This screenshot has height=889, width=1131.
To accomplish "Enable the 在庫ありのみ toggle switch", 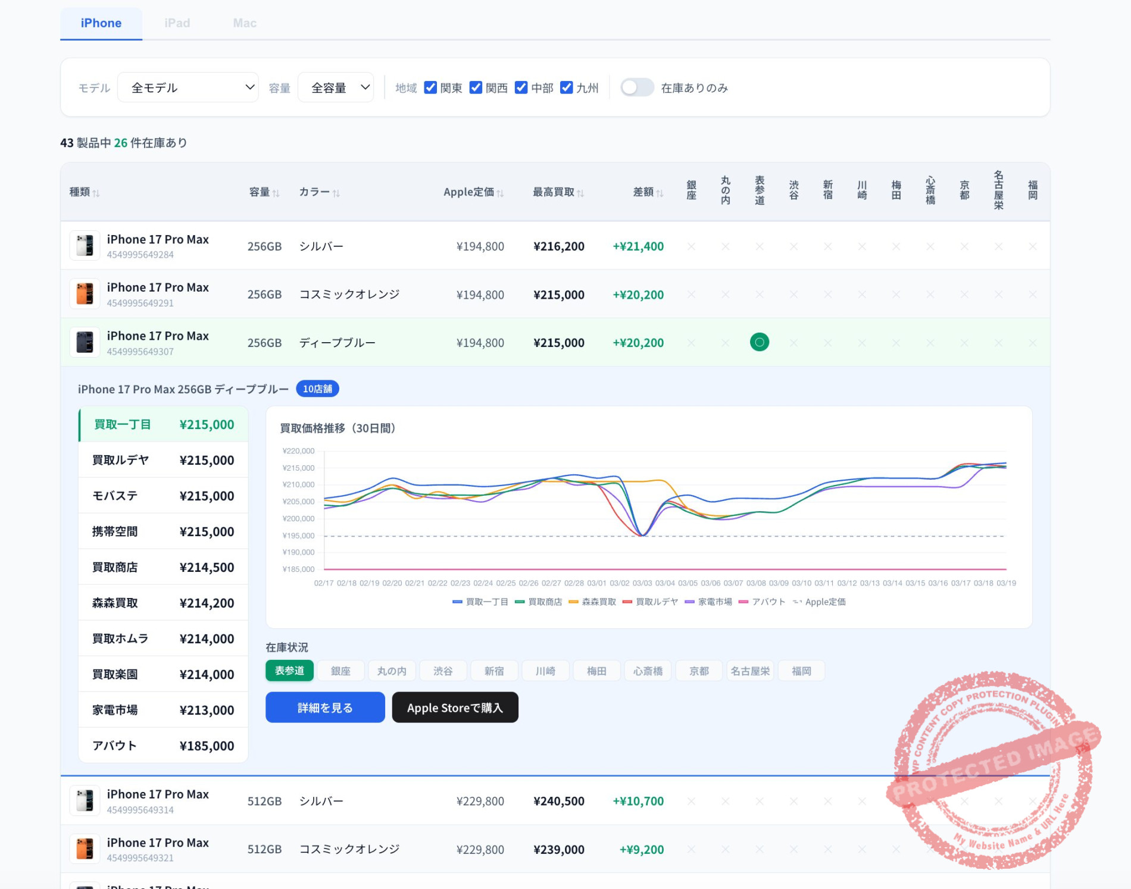I will 637,87.
